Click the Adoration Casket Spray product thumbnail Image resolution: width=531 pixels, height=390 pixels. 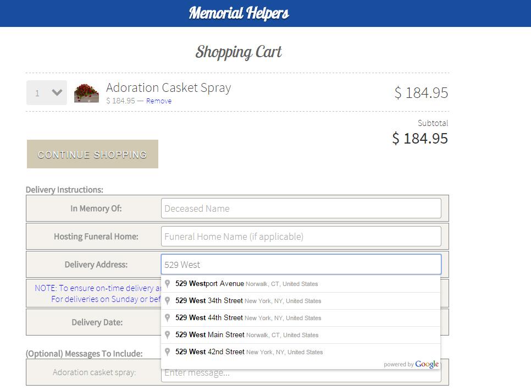[87, 93]
